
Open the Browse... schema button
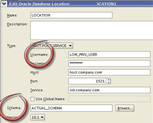pyautogui.click(x=125, y=108)
